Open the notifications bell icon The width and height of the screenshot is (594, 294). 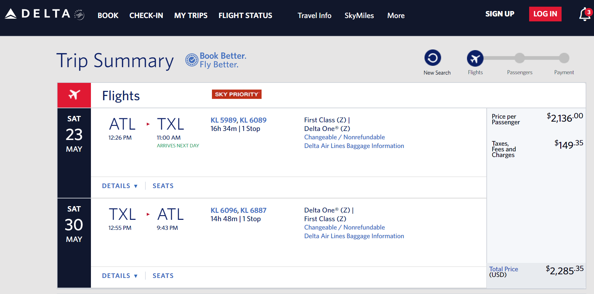click(x=585, y=14)
